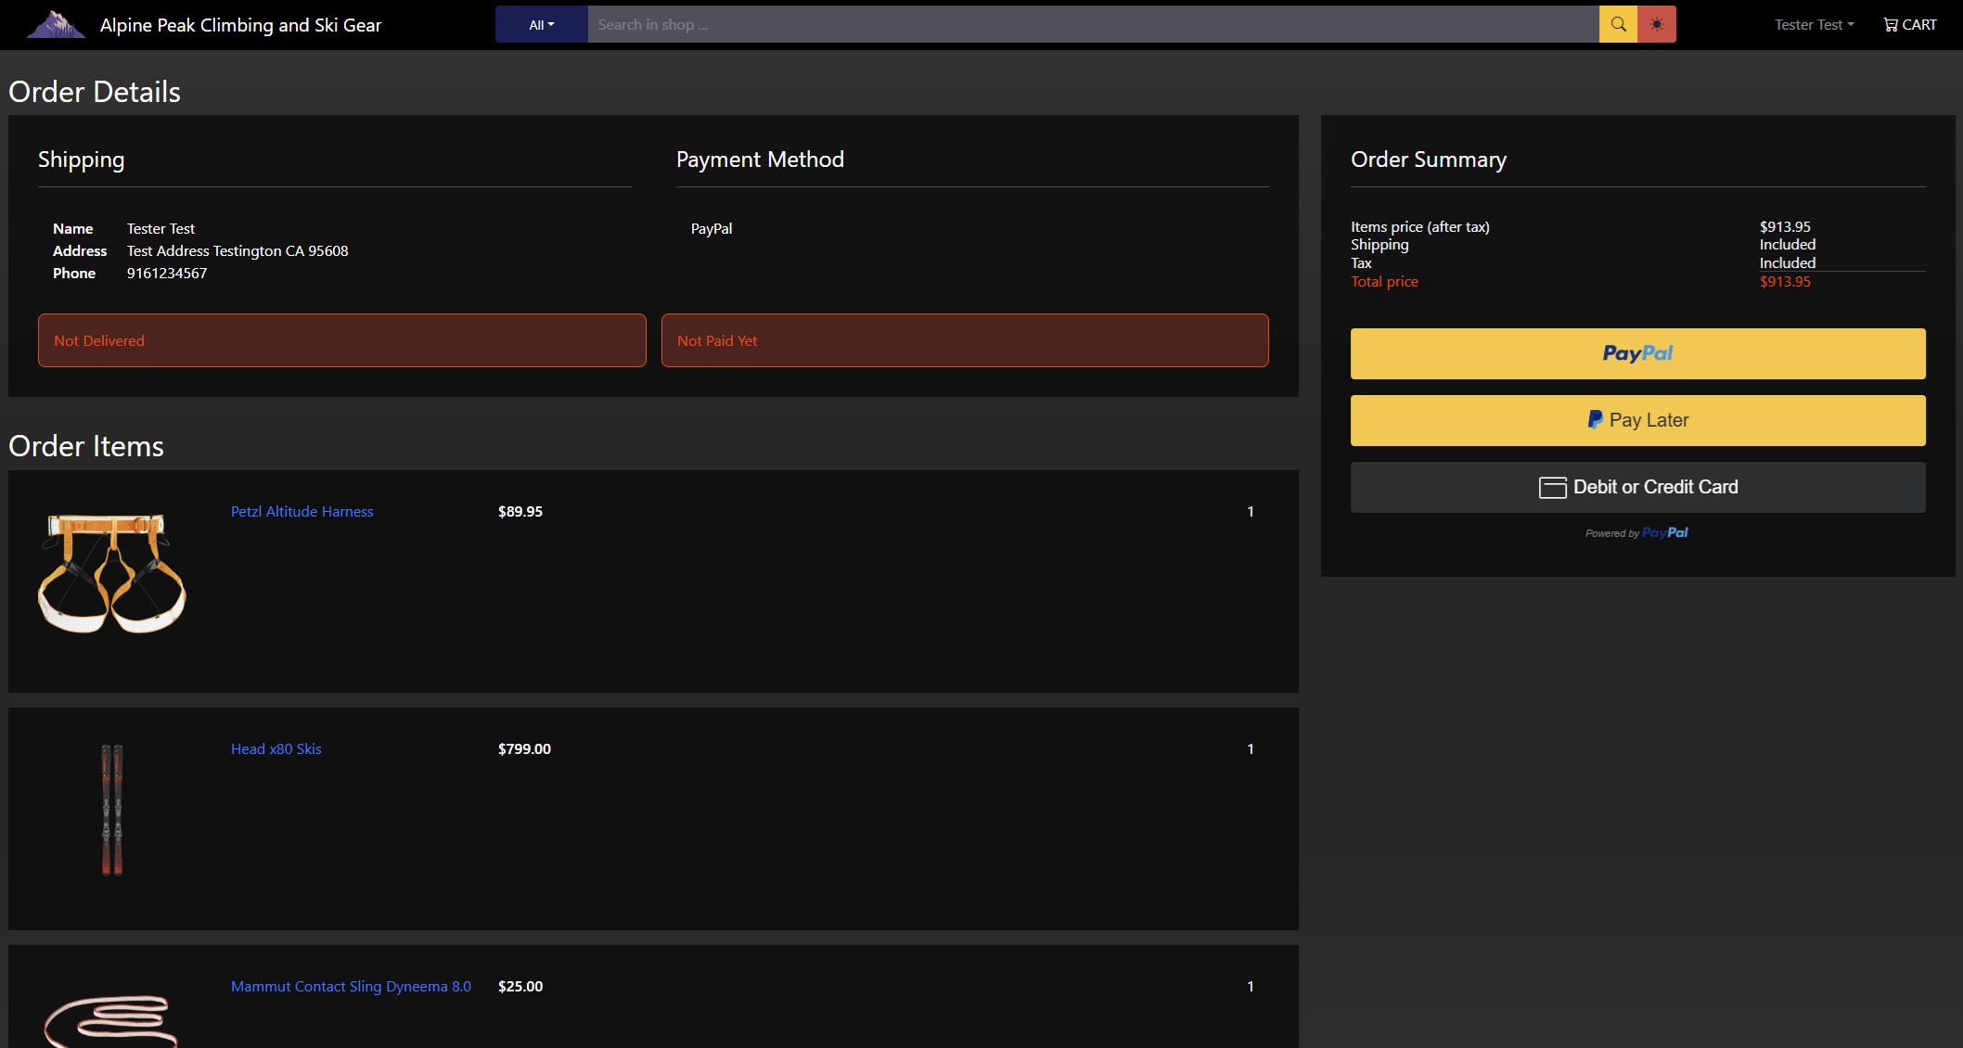The height and width of the screenshot is (1048, 1963).
Task: Open Head x80 Skis product link
Action: pos(276,749)
